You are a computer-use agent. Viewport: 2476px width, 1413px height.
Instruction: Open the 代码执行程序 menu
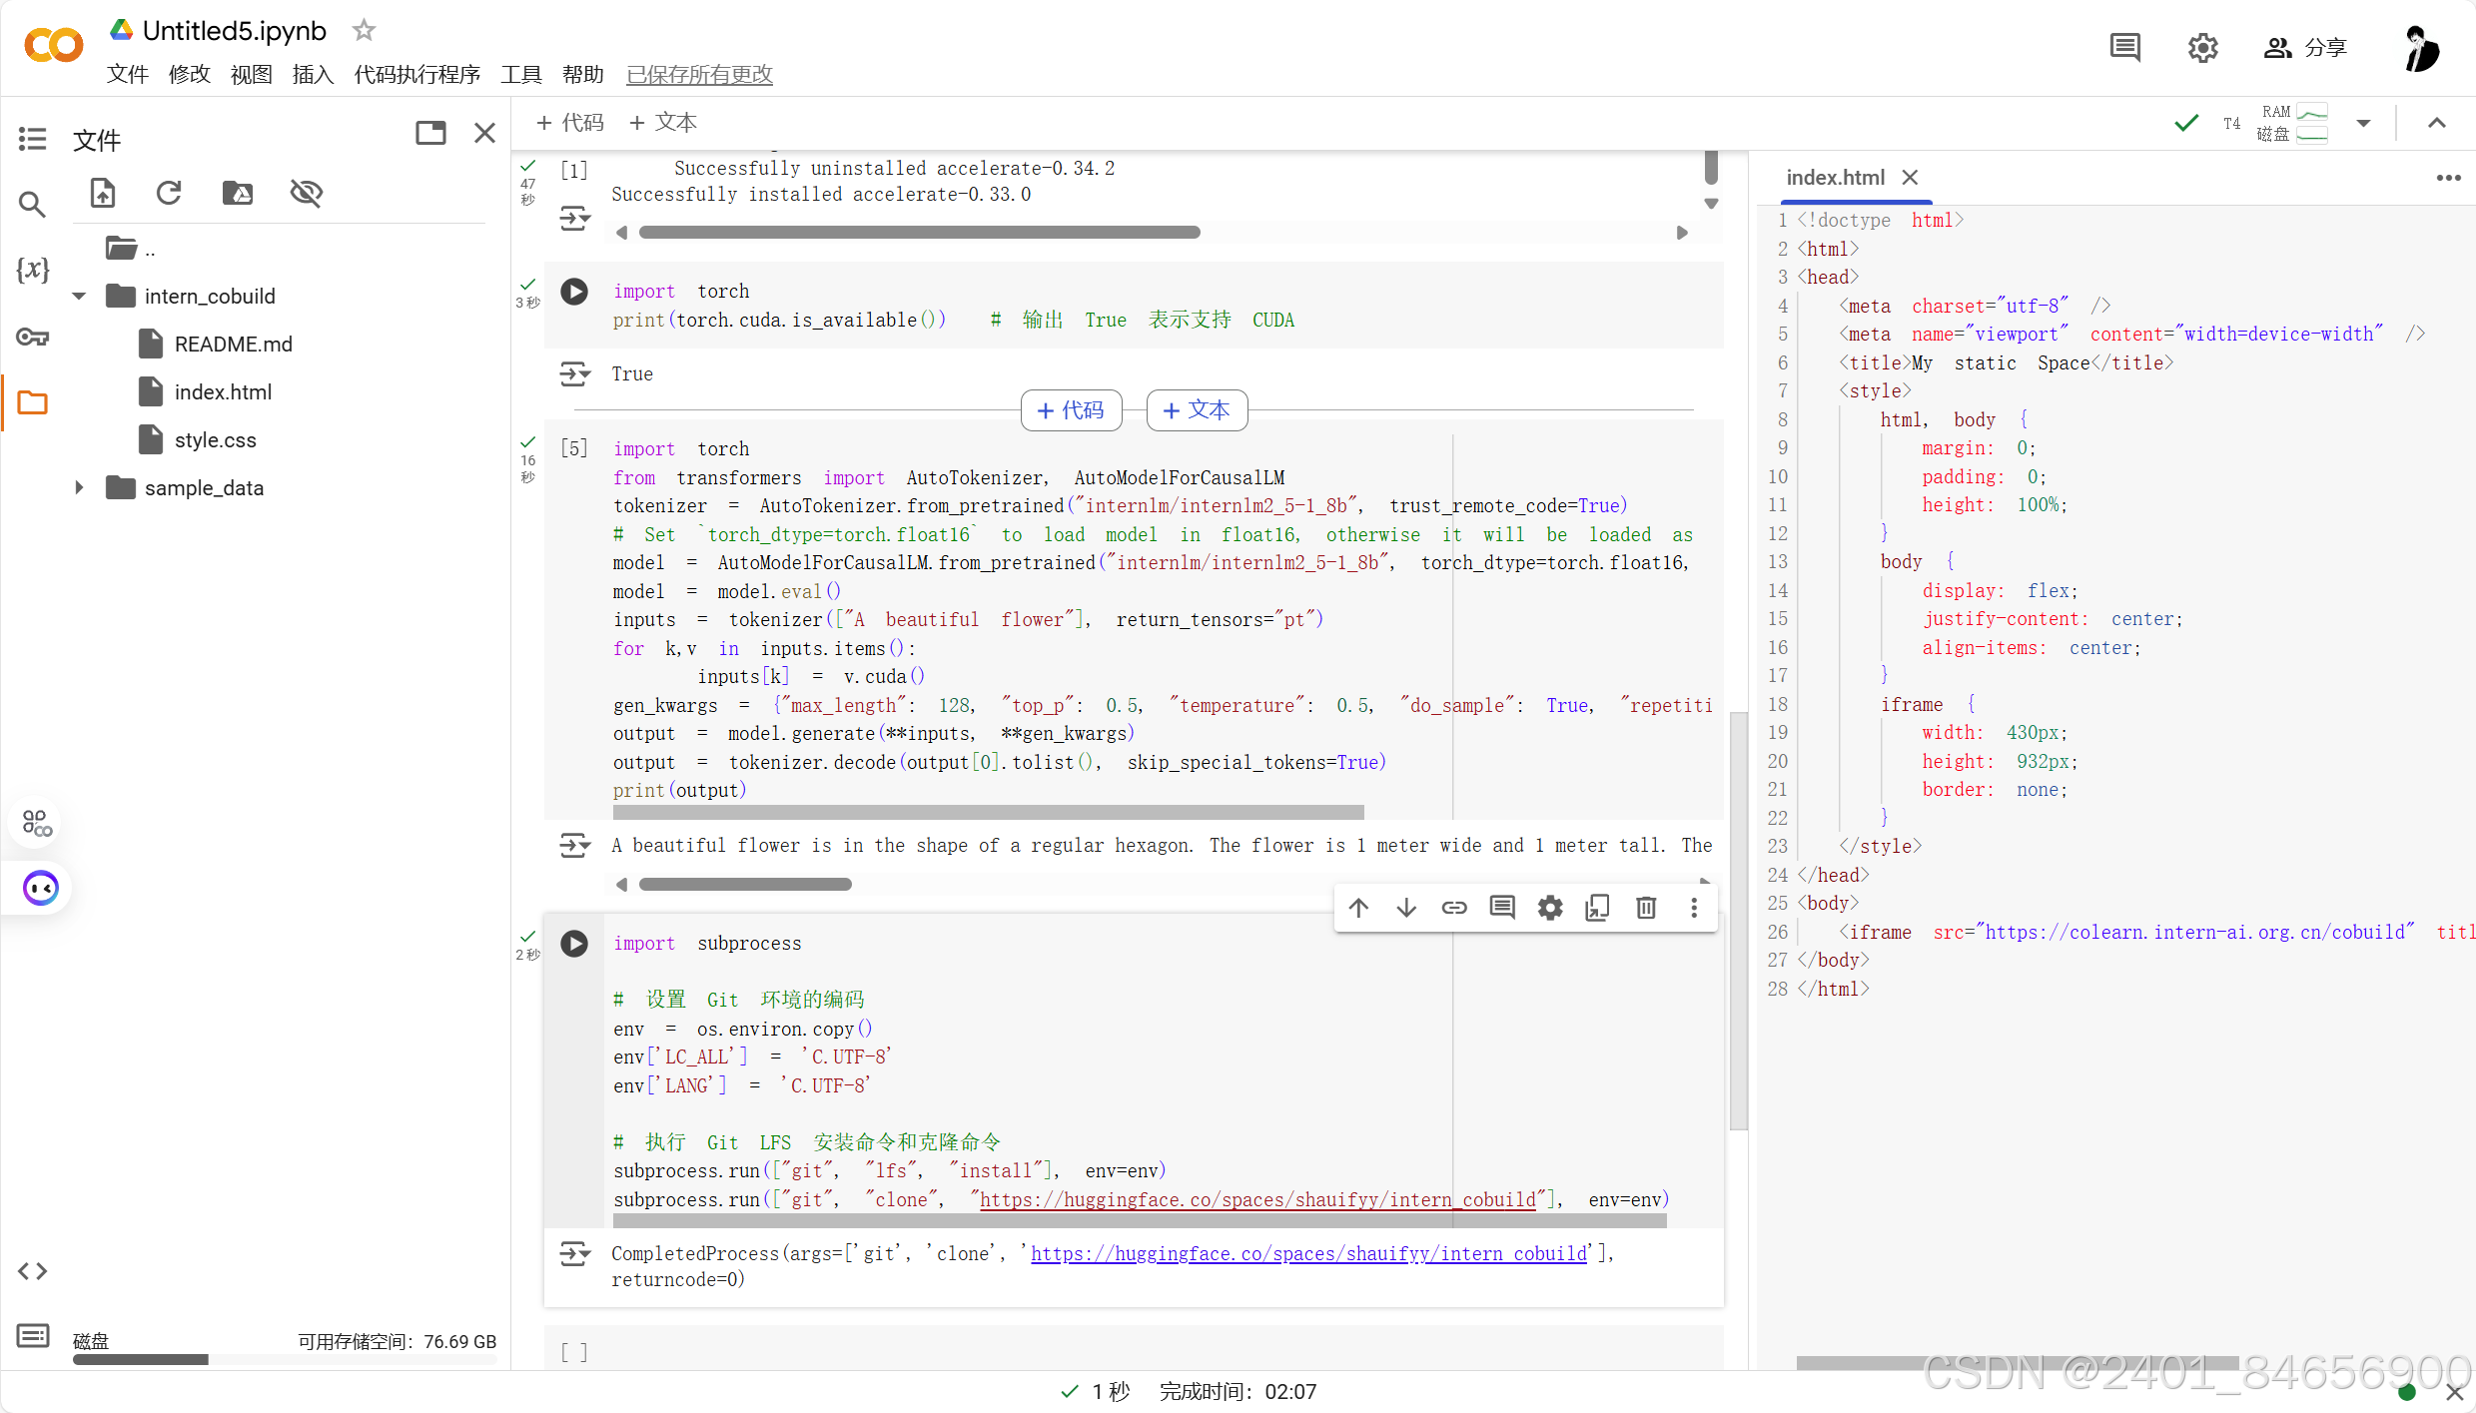click(416, 75)
